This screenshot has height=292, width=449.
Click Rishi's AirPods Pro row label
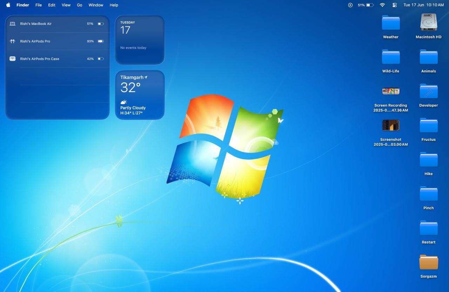[35, 41]
